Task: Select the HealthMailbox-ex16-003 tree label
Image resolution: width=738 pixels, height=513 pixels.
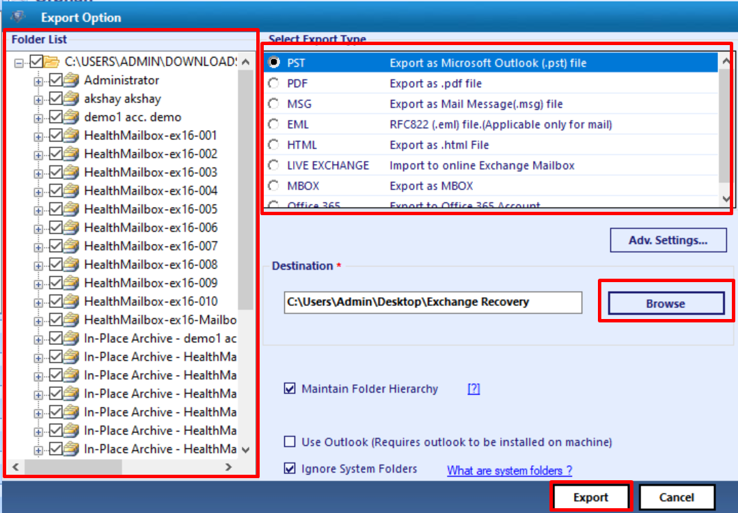Action: (150, 172)
